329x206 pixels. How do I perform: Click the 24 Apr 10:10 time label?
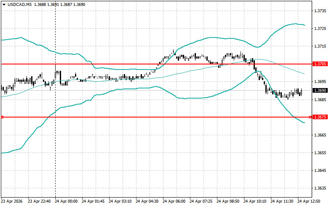click(255, 201)
